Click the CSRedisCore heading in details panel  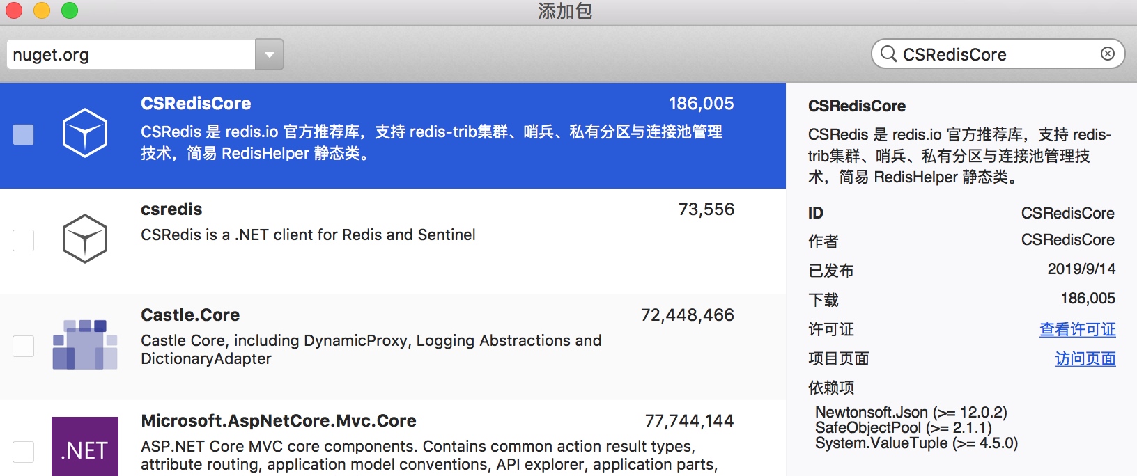[x=857, y=106]
